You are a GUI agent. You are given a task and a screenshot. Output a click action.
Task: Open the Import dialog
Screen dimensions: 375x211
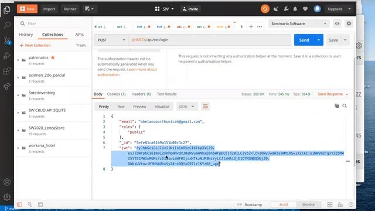49,9
